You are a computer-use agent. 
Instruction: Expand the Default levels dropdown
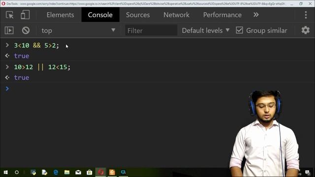pos(206,30)
